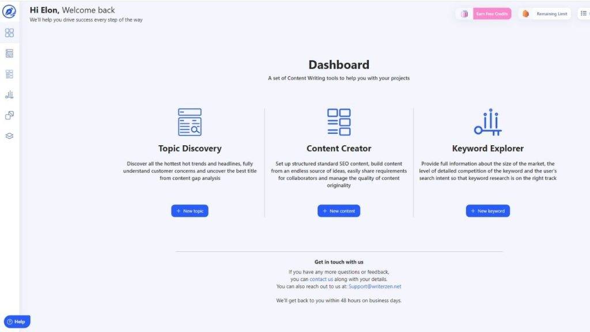Click the Topic Discovery heading

(190, 148)
